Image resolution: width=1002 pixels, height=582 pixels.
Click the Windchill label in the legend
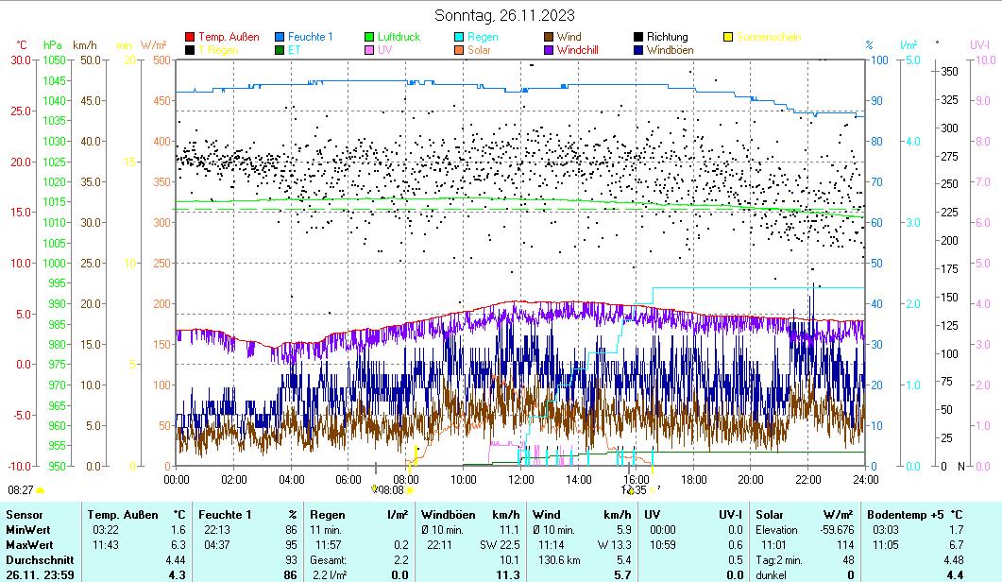point(577,50)
